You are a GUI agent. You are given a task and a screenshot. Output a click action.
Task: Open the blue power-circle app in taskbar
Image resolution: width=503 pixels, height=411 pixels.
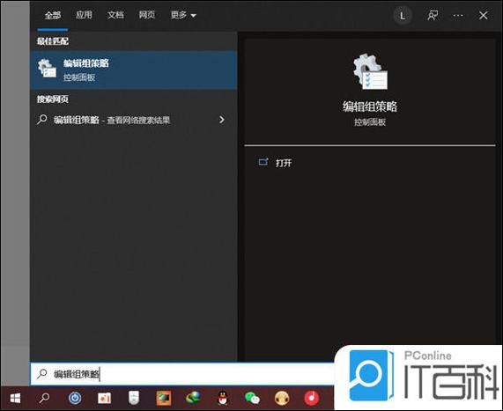click(x=75, y=398)
